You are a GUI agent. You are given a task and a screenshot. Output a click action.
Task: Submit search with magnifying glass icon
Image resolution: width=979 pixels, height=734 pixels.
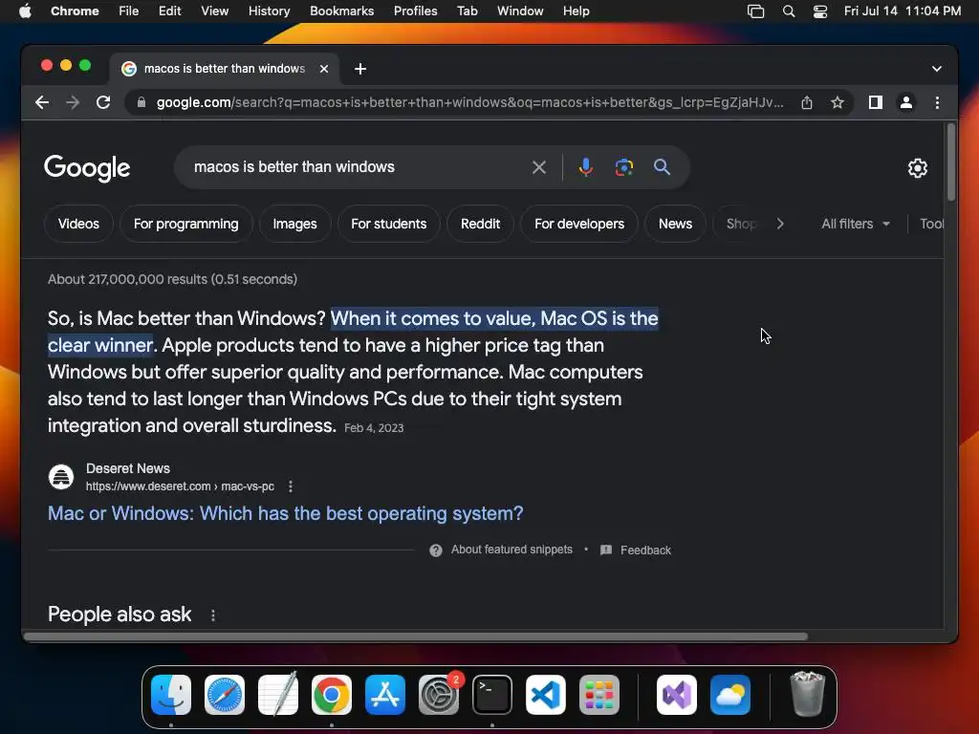pos(662,167)
